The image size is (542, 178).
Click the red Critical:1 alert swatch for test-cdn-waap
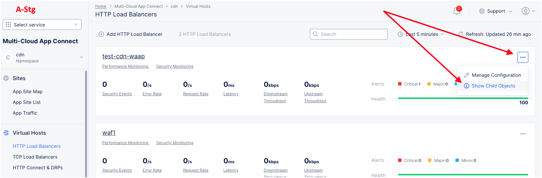pyautogui.click(x=400, y=84)
